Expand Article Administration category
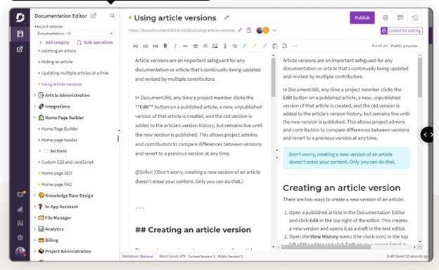This screenshot has height=270, width=439. [34, 95]
